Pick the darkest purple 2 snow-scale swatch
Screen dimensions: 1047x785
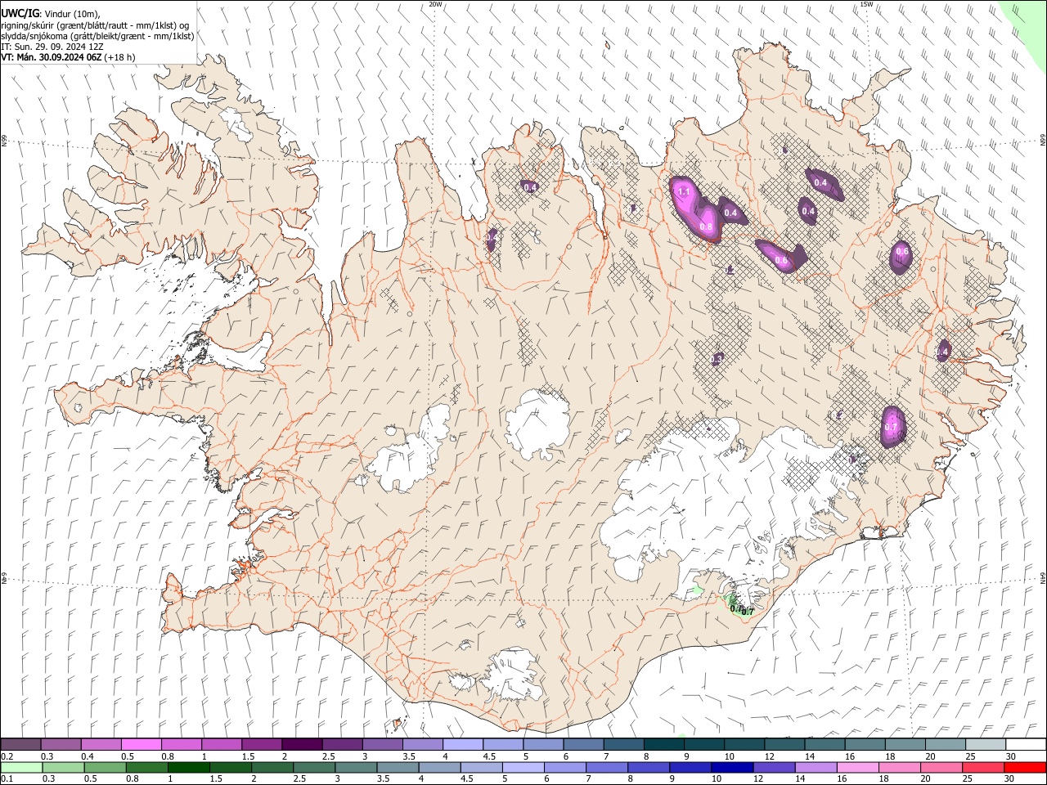pyautogui.click(x=301, y=745)
